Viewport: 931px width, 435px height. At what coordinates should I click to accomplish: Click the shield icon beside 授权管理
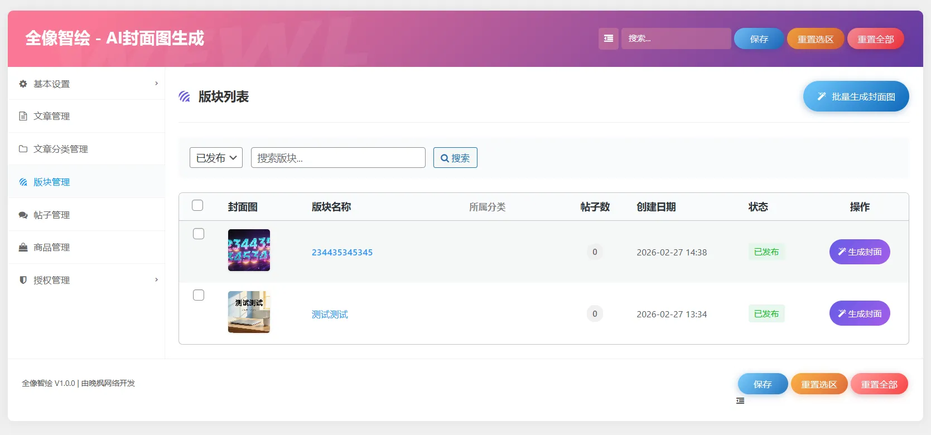click(x=23, y=280)
